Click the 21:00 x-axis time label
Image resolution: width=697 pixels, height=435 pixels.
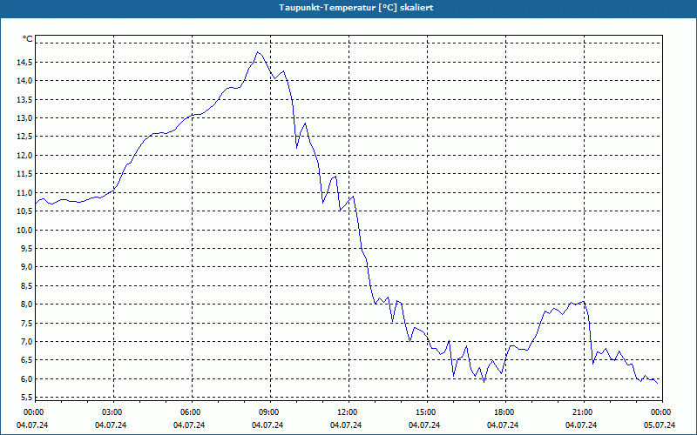click(x=584, y=412)
